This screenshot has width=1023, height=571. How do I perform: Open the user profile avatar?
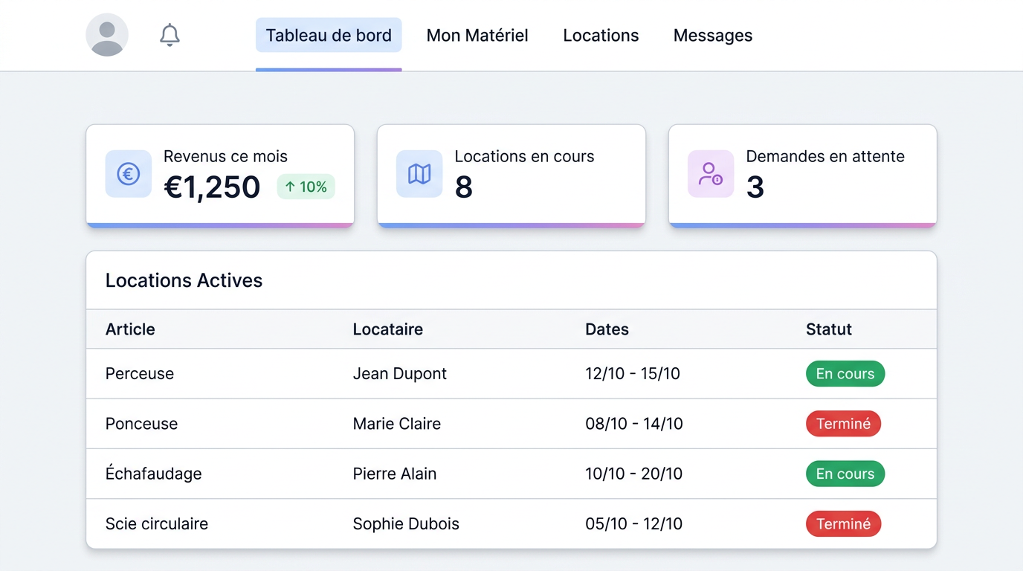[x=107, y=35]
